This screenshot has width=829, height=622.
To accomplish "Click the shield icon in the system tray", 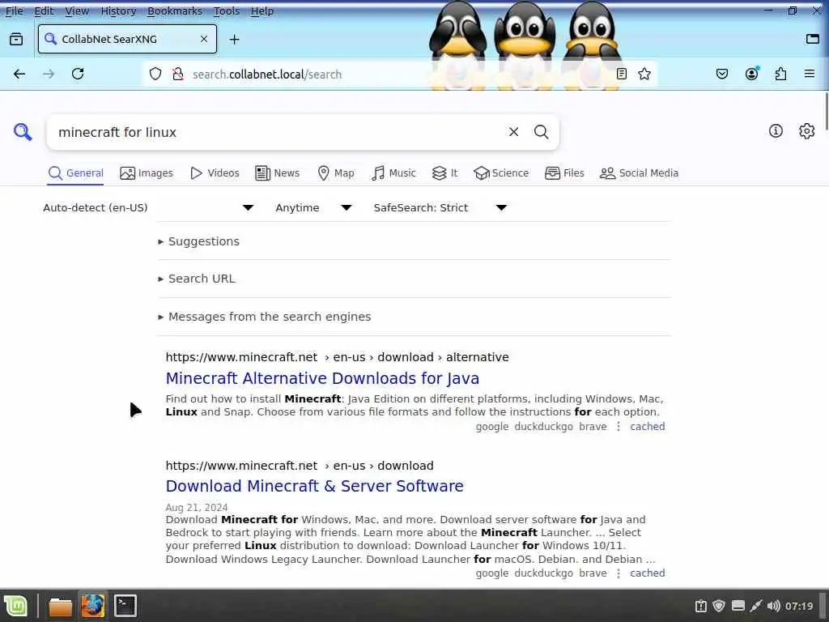I will tap(719, 606).
